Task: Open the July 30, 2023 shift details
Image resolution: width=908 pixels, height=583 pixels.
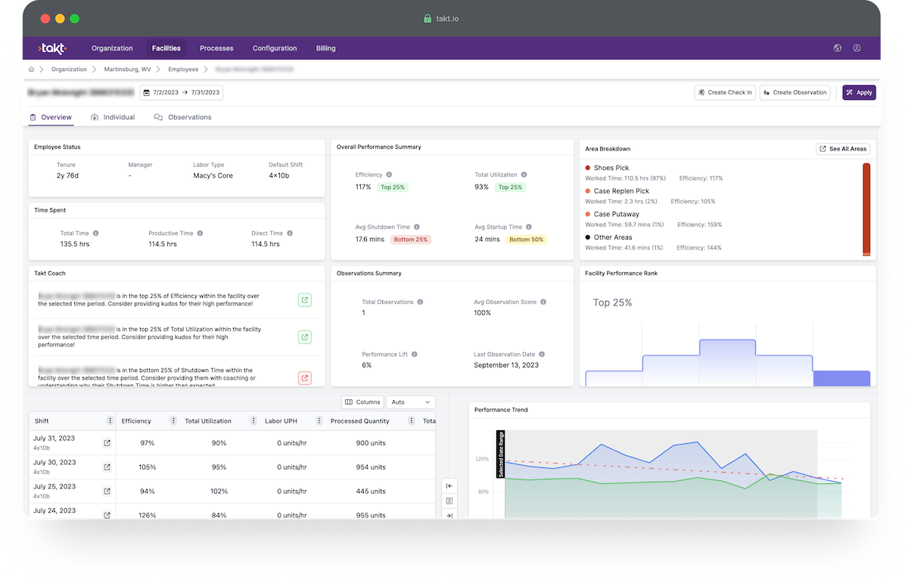Action: tap(107, 467)
